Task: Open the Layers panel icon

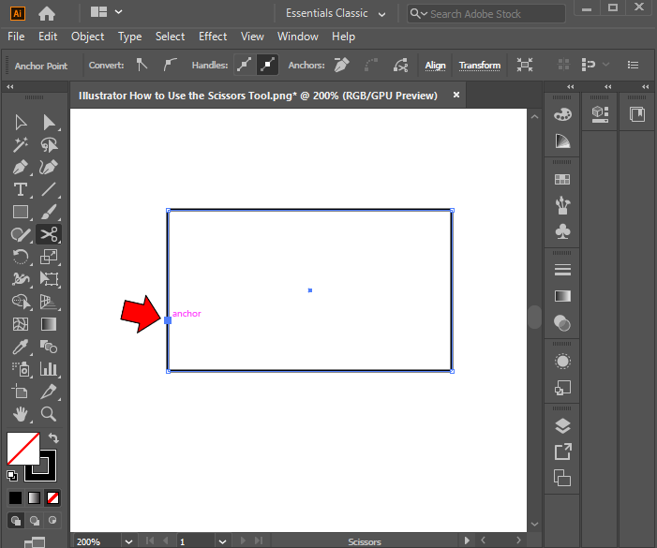Action: point(562,425)
